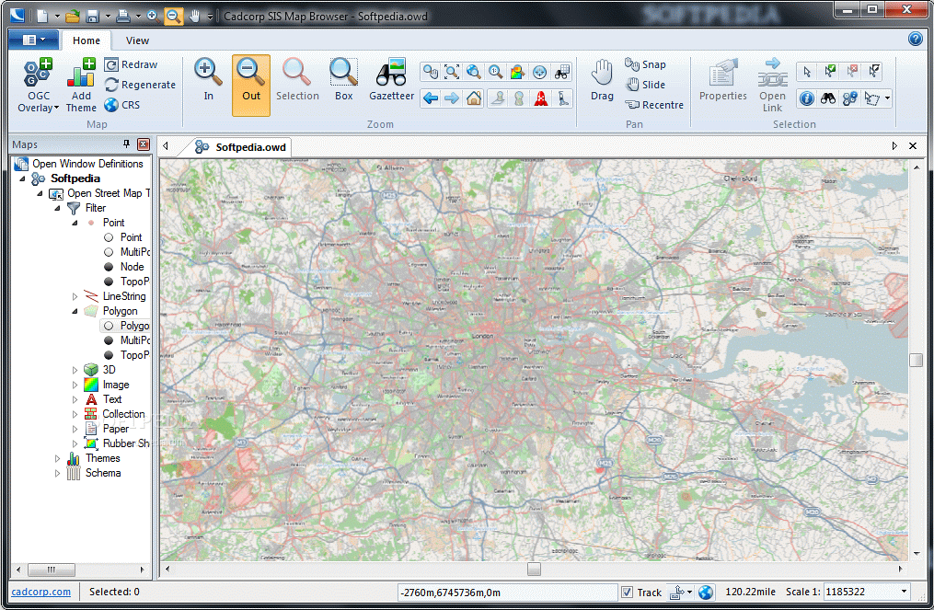
Task: Choose the plain arrow pointer select tool
Action: pos(807,72)
